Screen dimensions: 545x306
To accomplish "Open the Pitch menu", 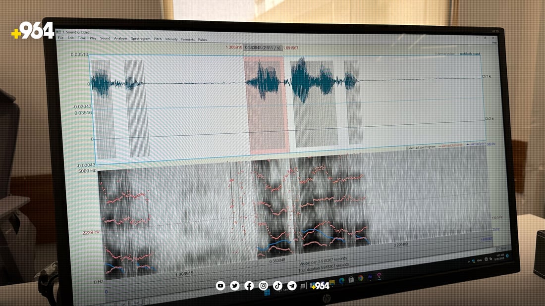I will [158, 39].
